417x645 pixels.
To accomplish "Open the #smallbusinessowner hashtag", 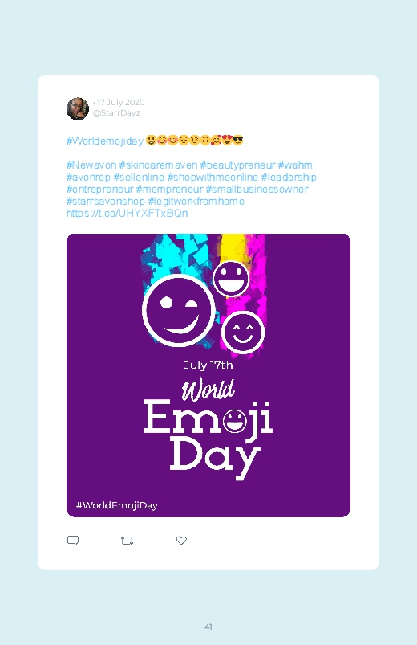I will pos(257,190).
